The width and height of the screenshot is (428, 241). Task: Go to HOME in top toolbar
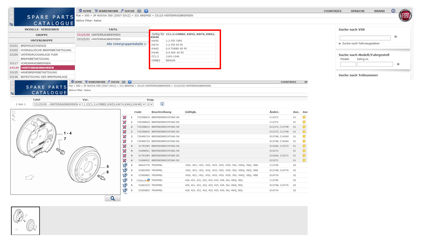click(85, 11)
